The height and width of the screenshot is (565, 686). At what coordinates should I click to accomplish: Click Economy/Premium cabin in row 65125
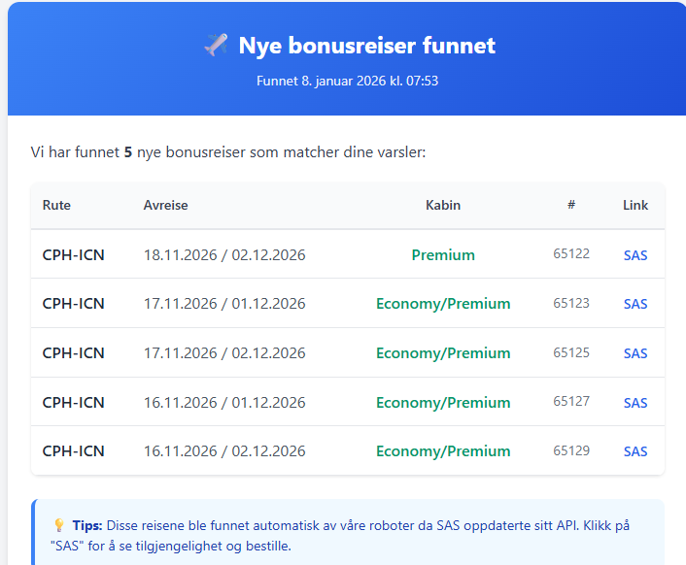(443, 353)
